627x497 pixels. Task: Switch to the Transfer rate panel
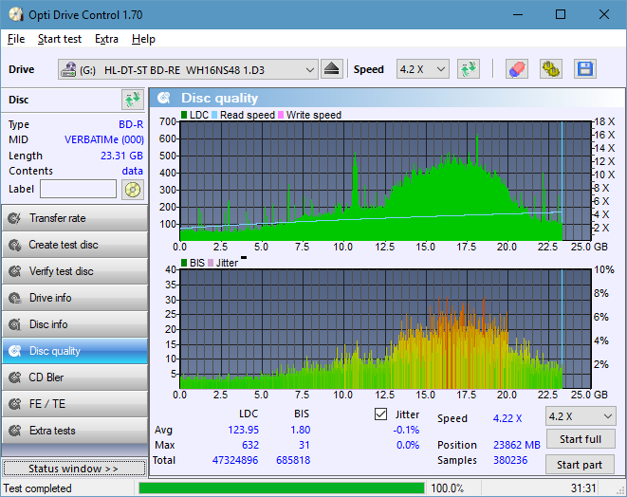75,218
